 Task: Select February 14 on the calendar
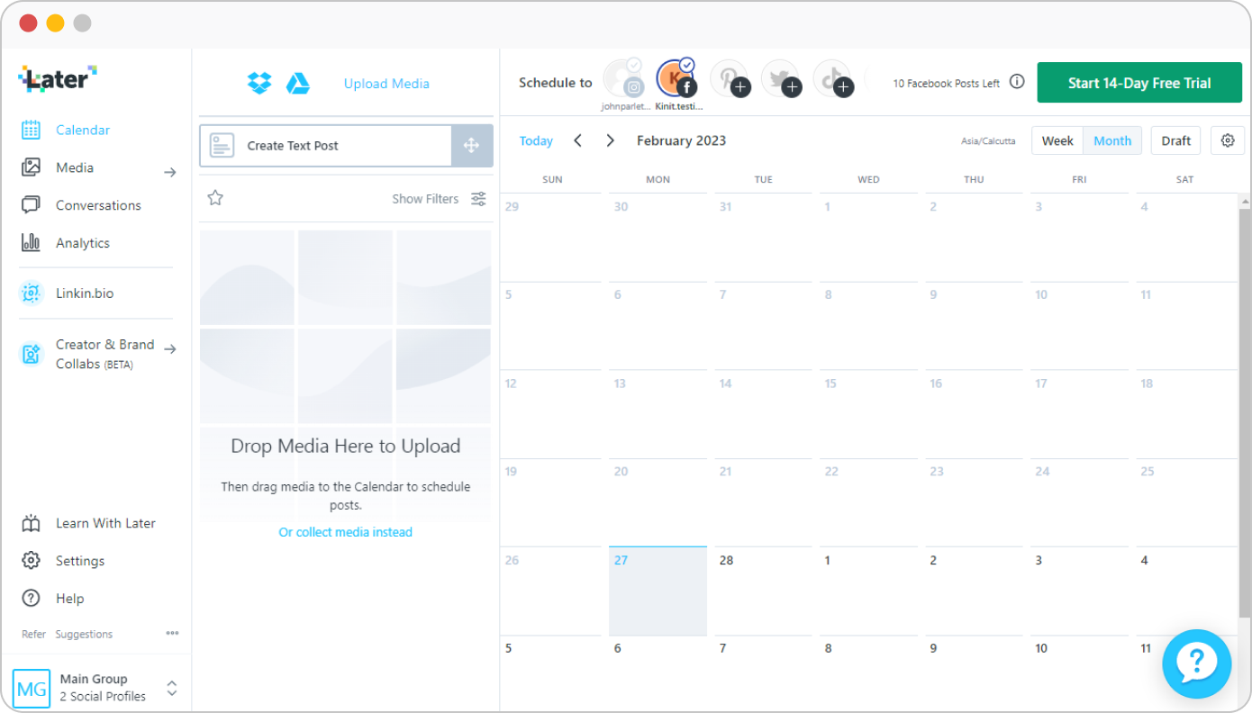tap(763, 414)
